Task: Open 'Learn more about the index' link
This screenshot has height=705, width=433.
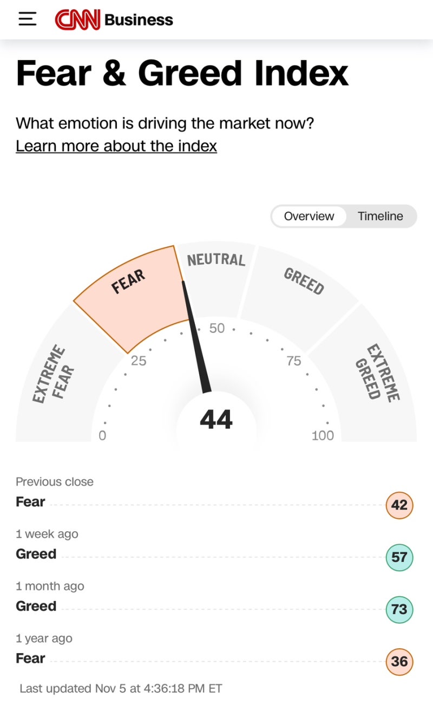Action: pos(116,146)
